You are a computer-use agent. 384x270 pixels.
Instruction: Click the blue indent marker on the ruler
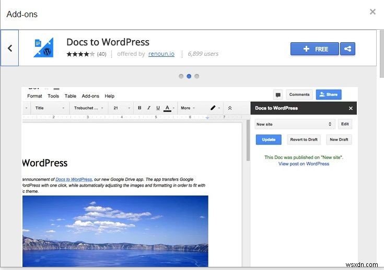(x=207, y=117)
